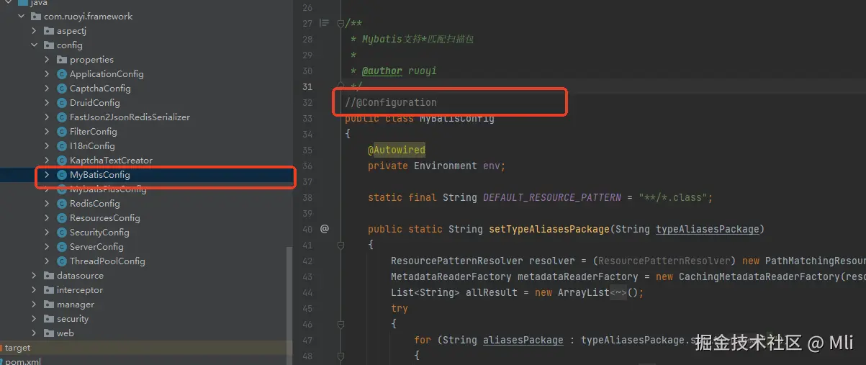The height and width of the screenshot is (365, 866).
Task: Collapse the config package
Action: point(35,45)
